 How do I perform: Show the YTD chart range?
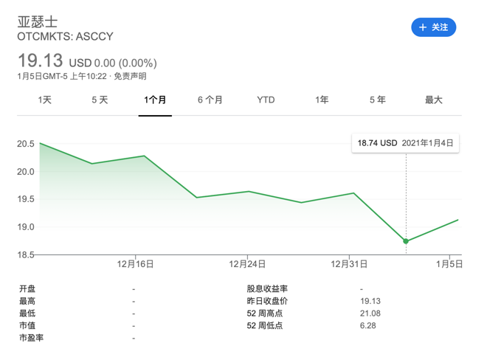(x=266, y=100)
